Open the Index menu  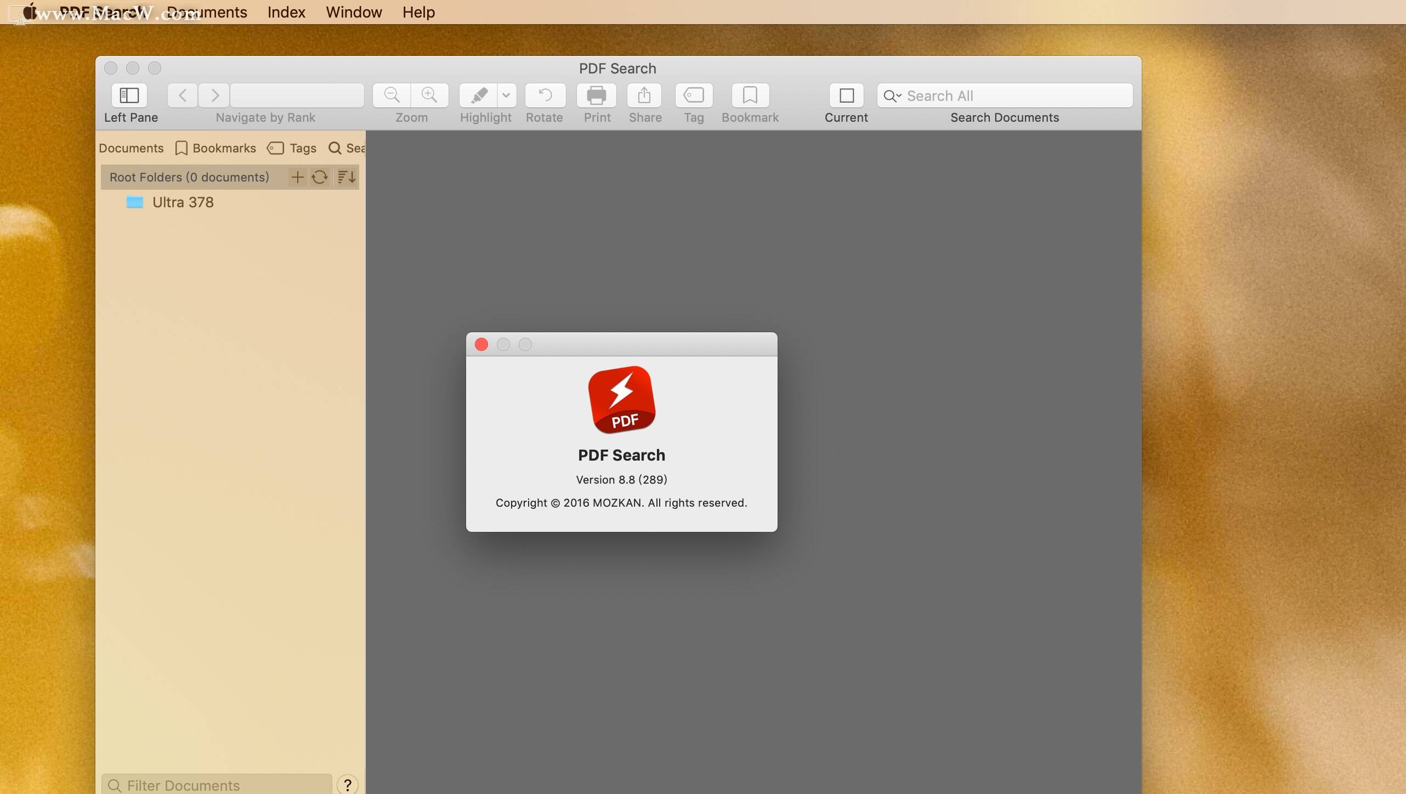[286, 12]
